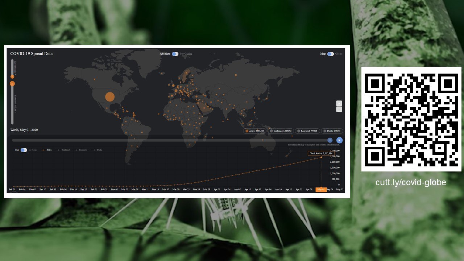Click the May 07 axis label
Screen dimensions: 464x261
(x=340, y=189)
